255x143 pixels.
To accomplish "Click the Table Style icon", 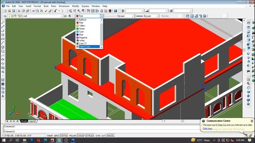I will point(171,11).
